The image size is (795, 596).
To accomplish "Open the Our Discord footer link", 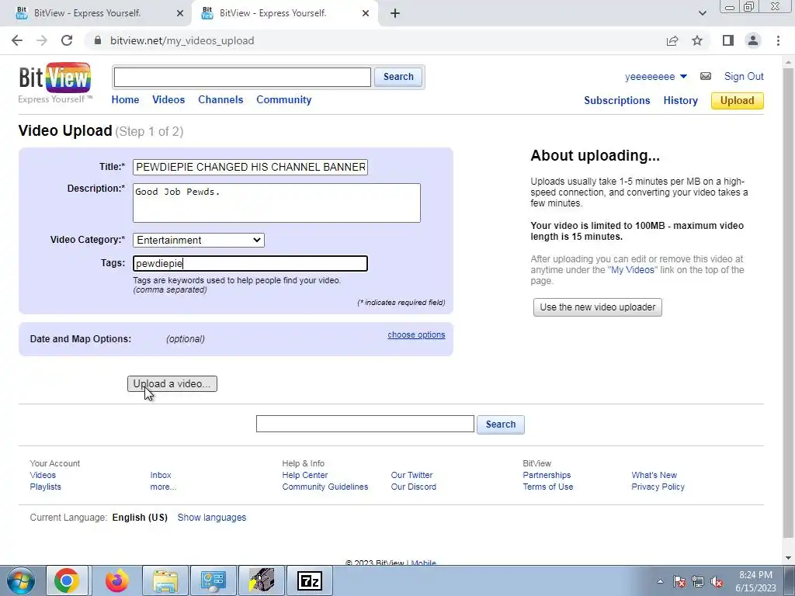I will point(413,487).
